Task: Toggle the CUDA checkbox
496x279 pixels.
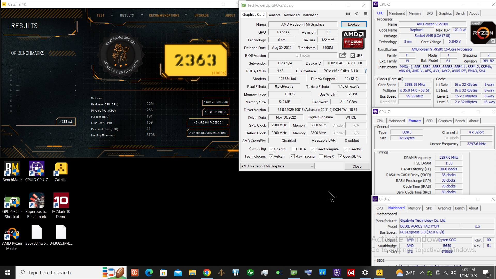Action: pos(293,149)
